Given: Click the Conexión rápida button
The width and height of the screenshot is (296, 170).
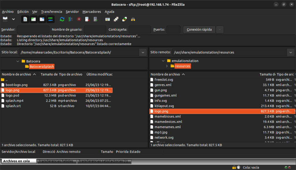Looking at the screenshot, I should pos(199,29).
